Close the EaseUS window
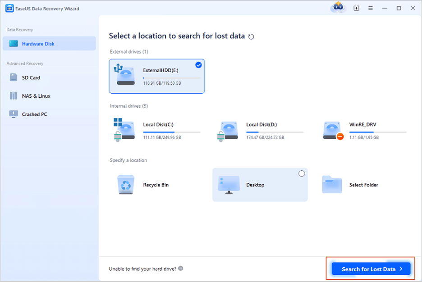Image resolution: width=422 pixels, height=282 pixels. pyautogui.click(x=413, y=8)
